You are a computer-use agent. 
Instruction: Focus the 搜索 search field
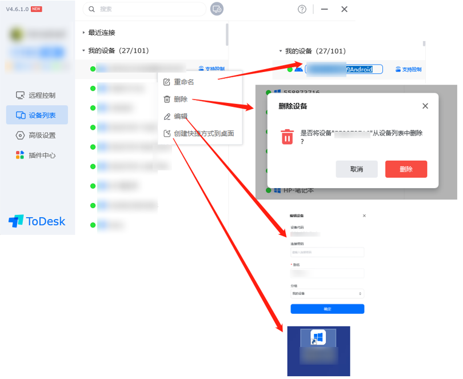click(x=145, y=9)
